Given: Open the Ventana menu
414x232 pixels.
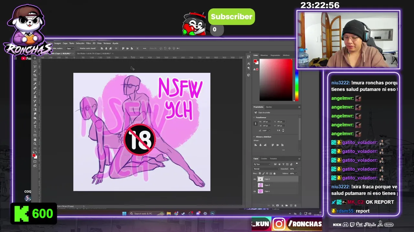Looking at the screenshot, I should click(x=107, y=43).
